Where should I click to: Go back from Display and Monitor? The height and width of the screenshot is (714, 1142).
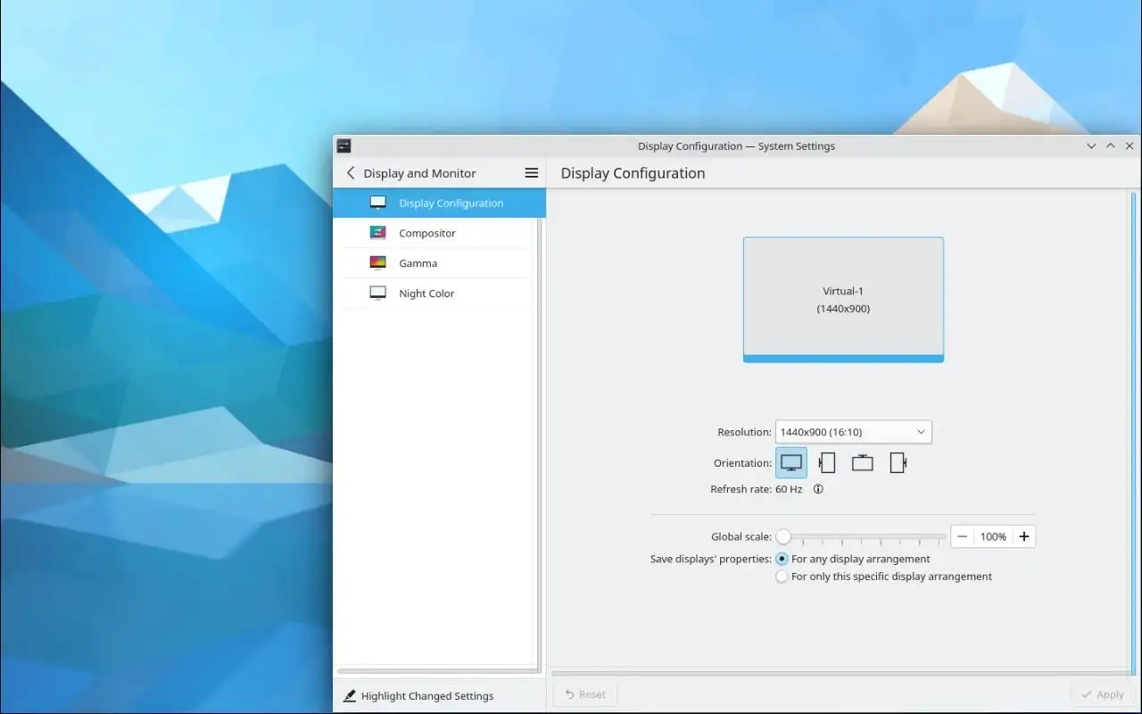[351, 173]
